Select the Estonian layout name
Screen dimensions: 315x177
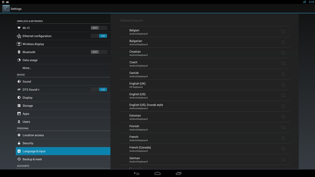[x=135, y=116]
